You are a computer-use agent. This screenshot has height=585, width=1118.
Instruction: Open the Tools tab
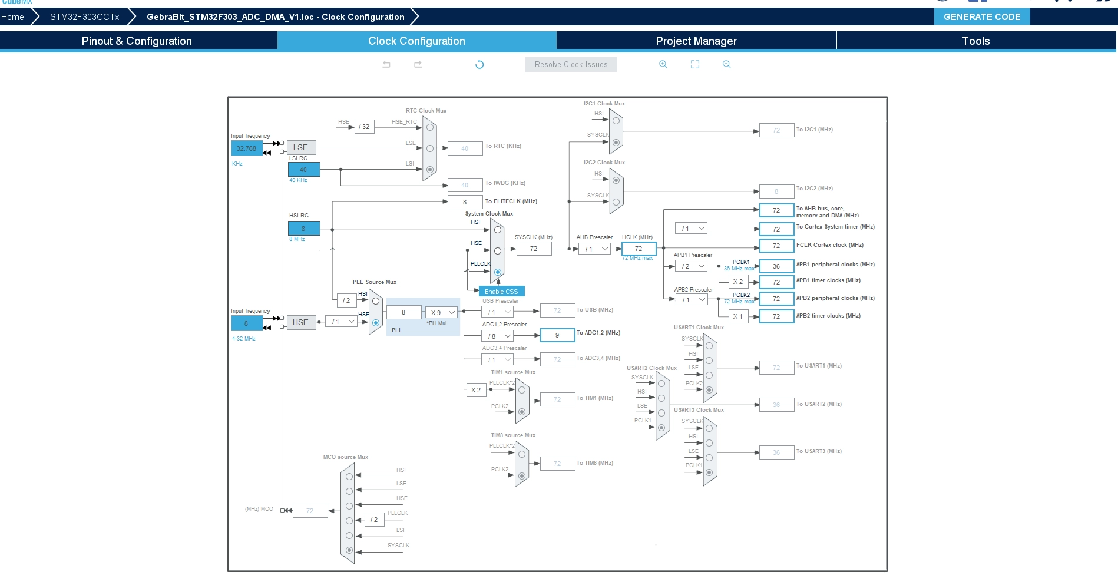976,41
